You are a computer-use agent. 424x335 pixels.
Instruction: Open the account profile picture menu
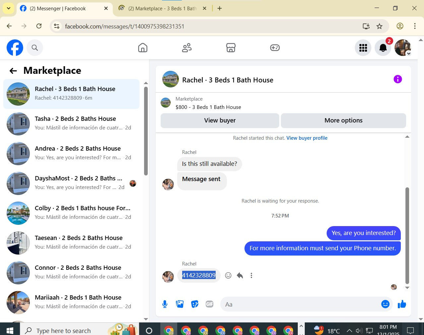403,48
